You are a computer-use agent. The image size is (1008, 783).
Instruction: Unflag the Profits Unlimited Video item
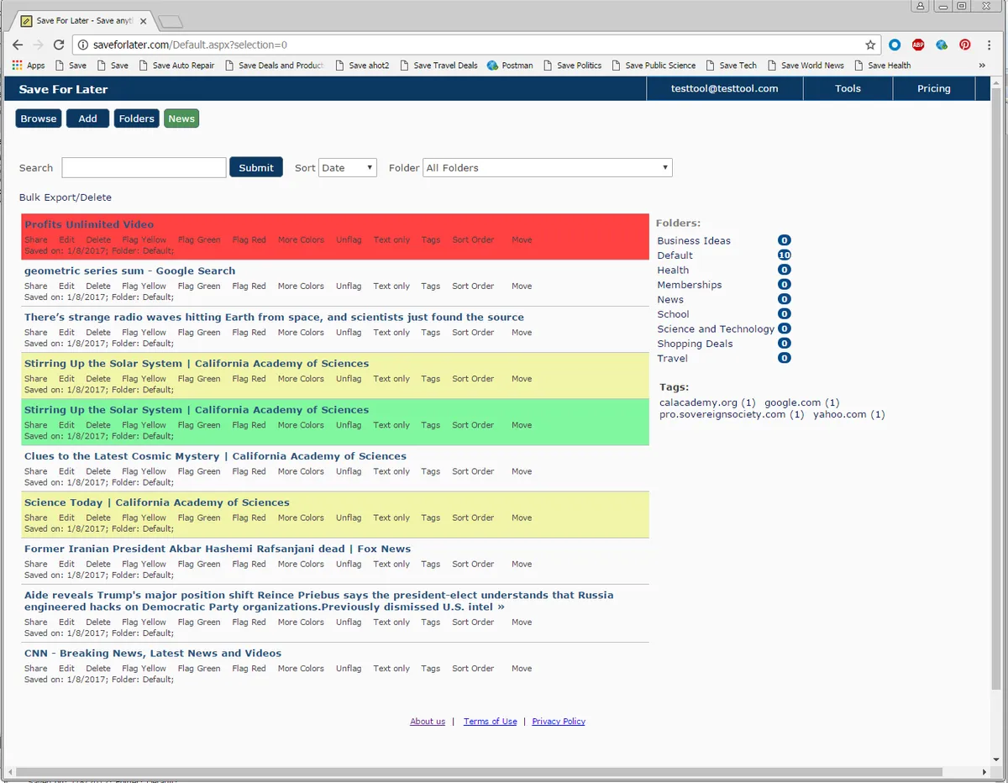pyautogui.click(x=348, y=239)
